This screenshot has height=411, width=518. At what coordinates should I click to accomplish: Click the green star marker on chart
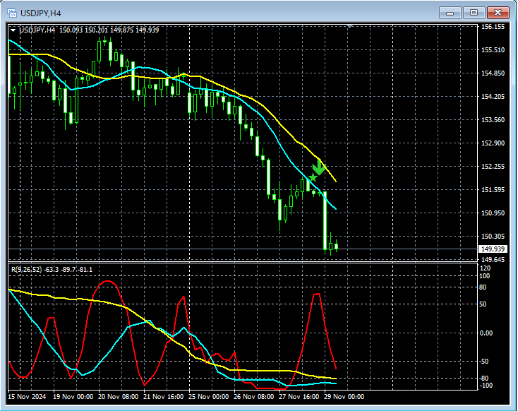(313, 177)
